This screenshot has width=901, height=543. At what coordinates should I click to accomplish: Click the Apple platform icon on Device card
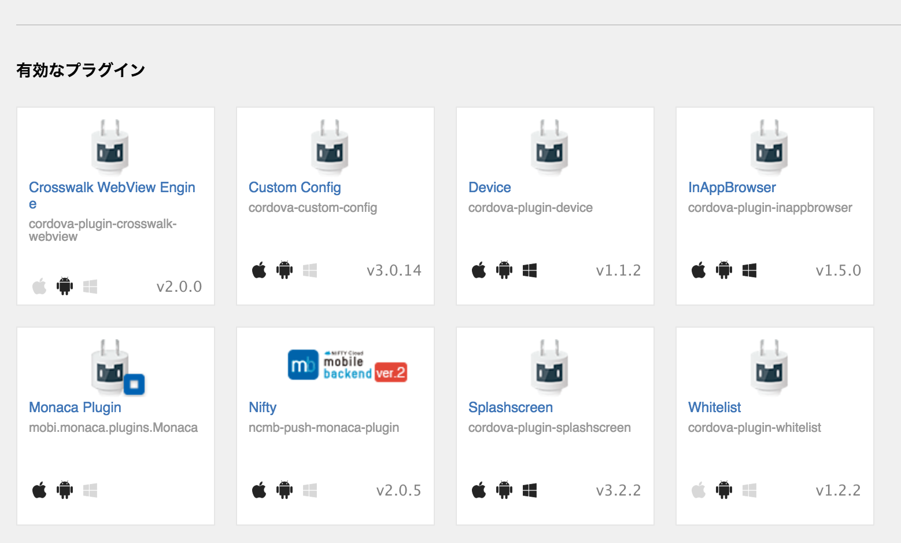pos(479,270)
